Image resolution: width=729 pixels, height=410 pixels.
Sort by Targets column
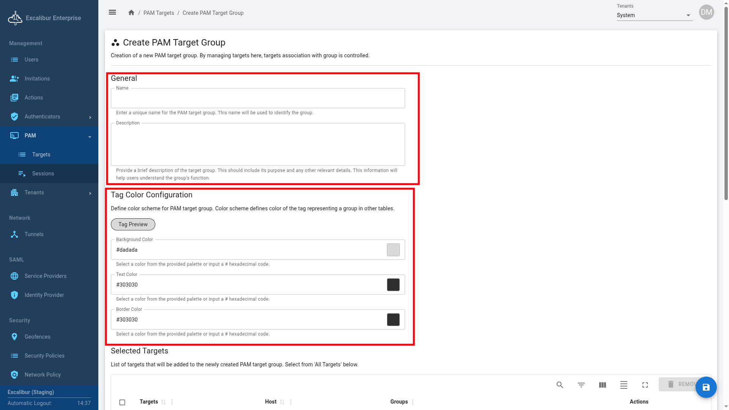click(163, 402)
